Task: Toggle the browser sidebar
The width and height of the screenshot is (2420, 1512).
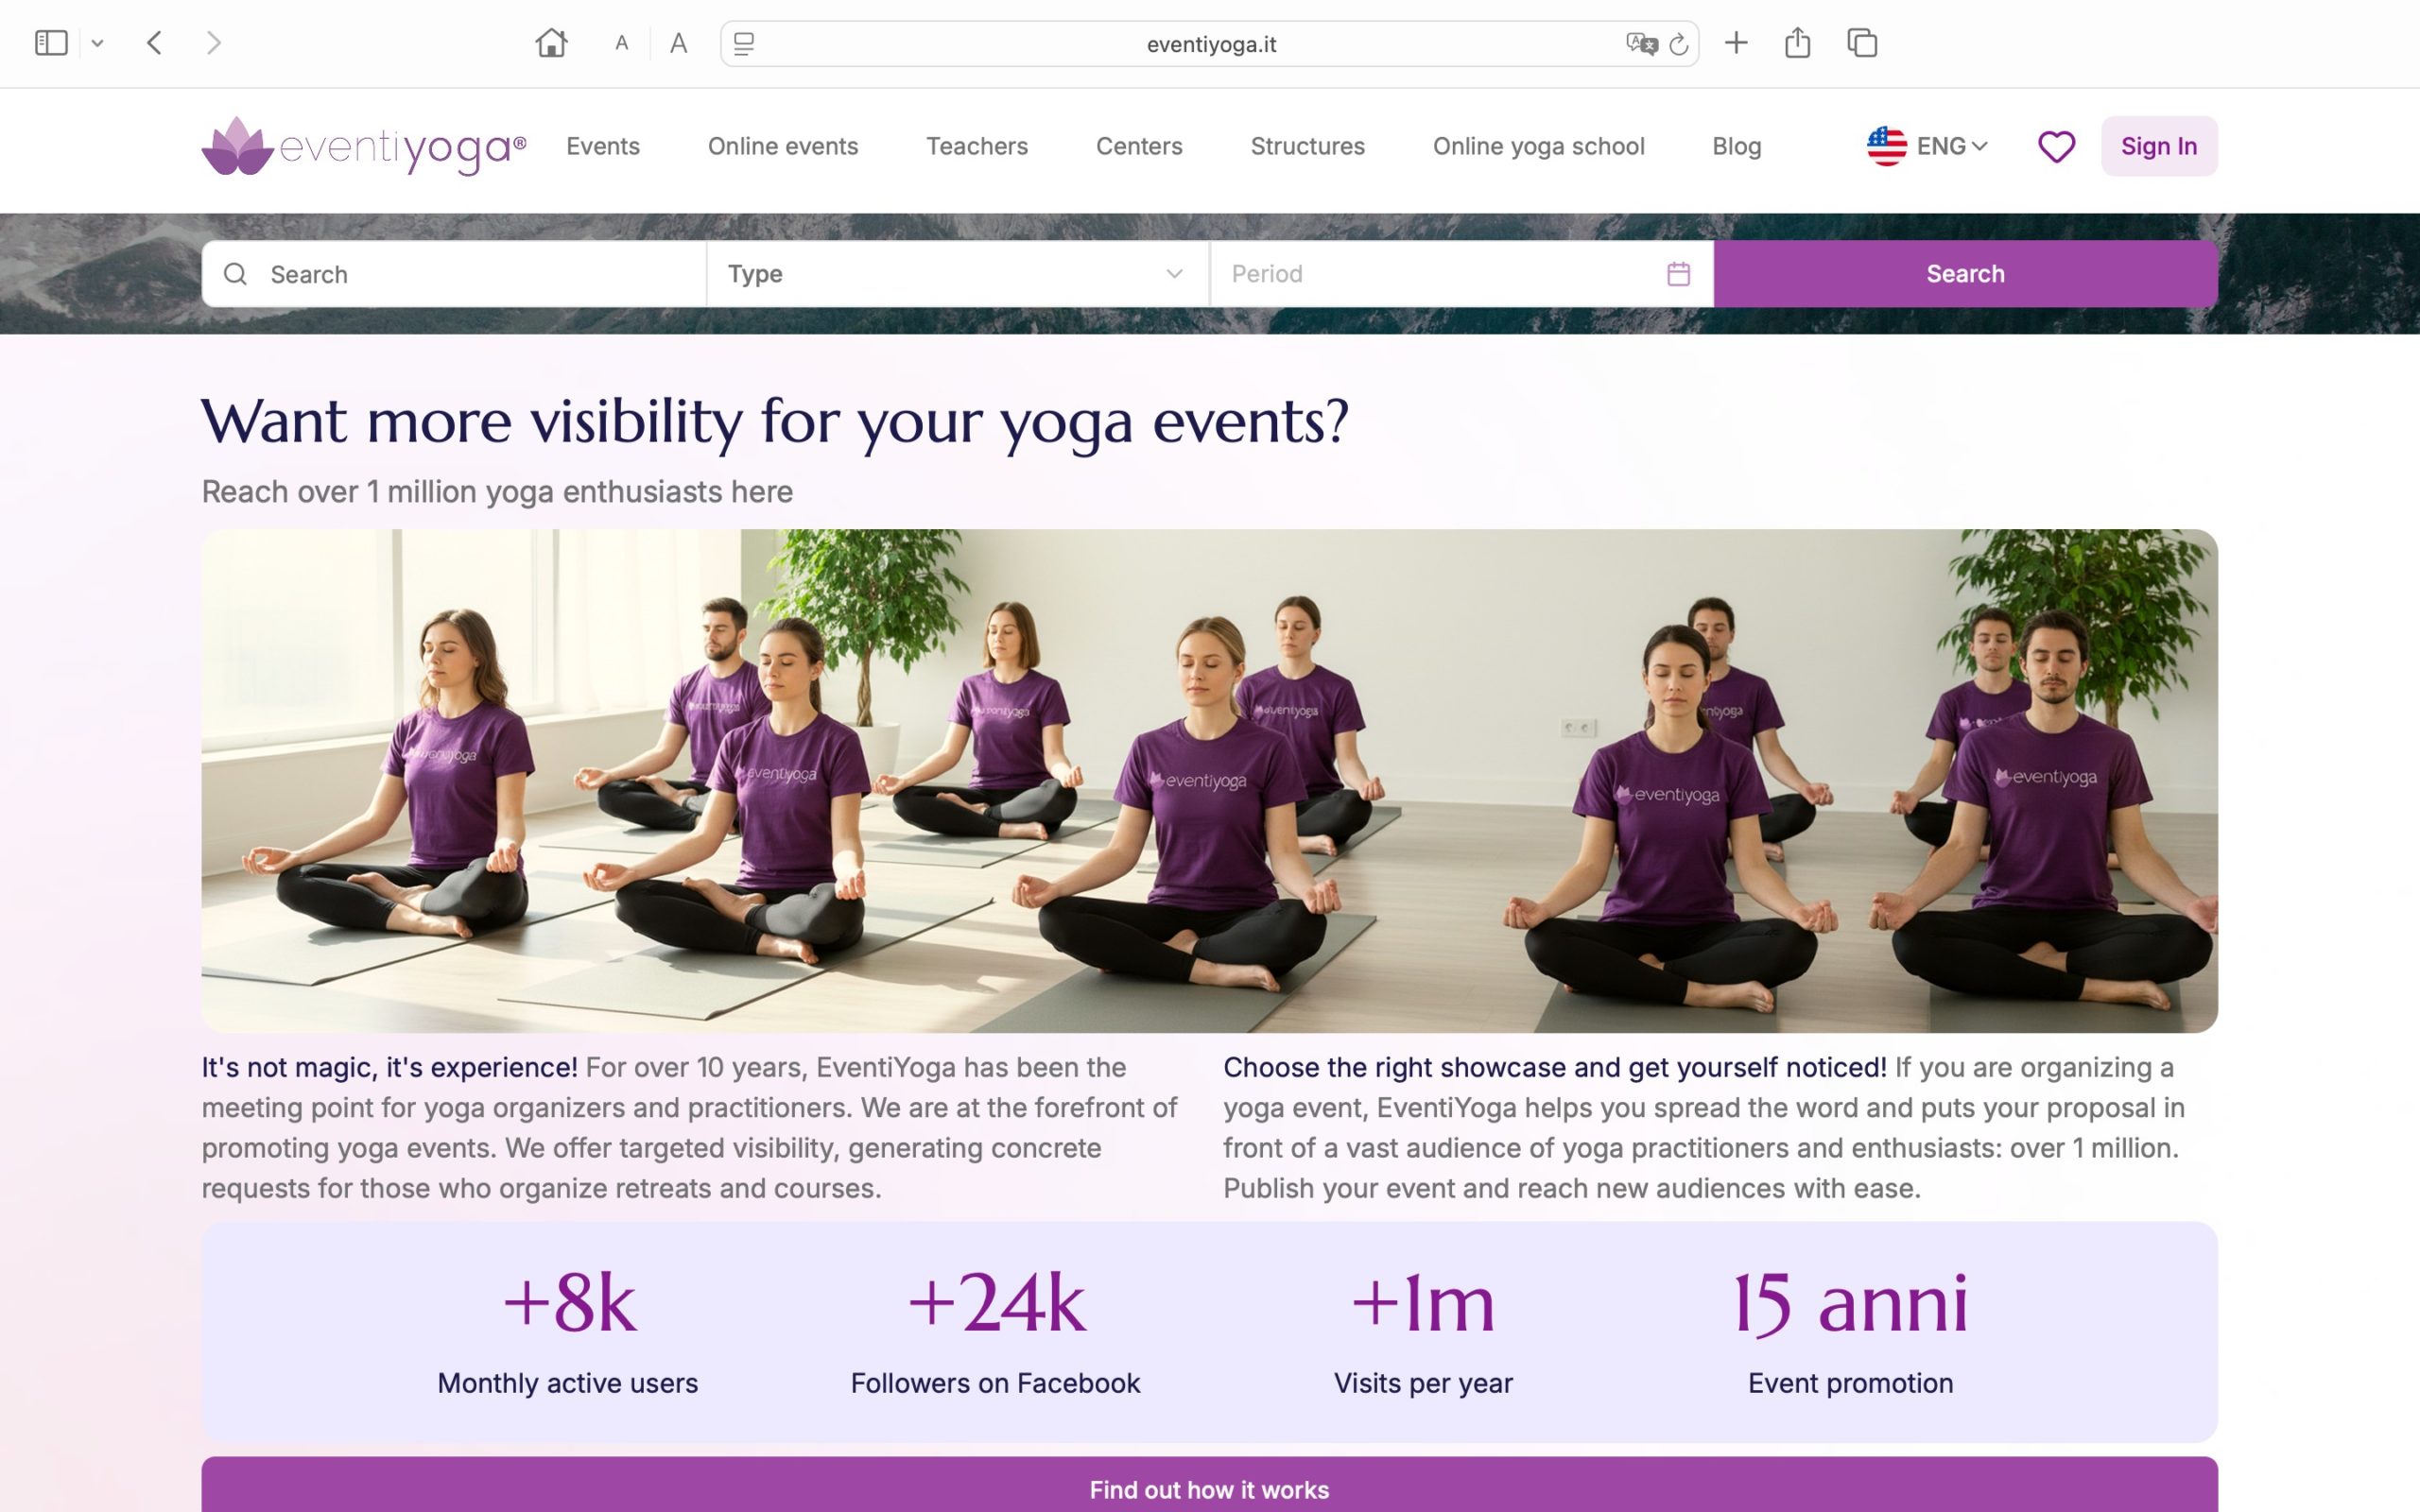Action: tap(51, 43)
